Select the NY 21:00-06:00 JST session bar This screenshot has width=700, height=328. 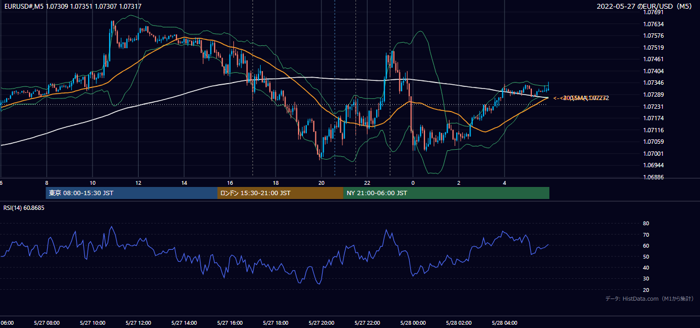point(446,193)
